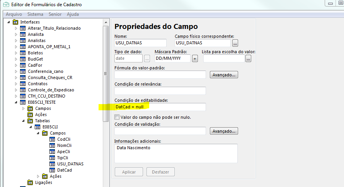Expand the Analista tree node

pyautogui.click(x=16, y=34)
